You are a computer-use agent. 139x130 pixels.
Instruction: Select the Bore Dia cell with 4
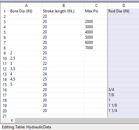26,74
